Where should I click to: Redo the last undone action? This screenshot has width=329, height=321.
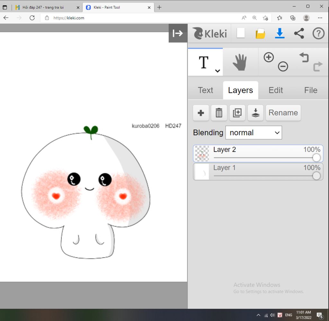318,66
